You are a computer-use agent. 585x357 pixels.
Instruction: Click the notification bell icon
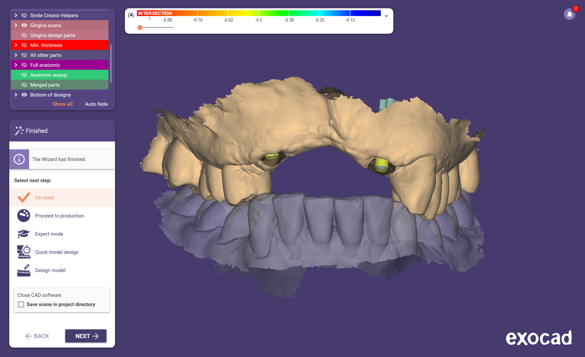pos(569,14)
